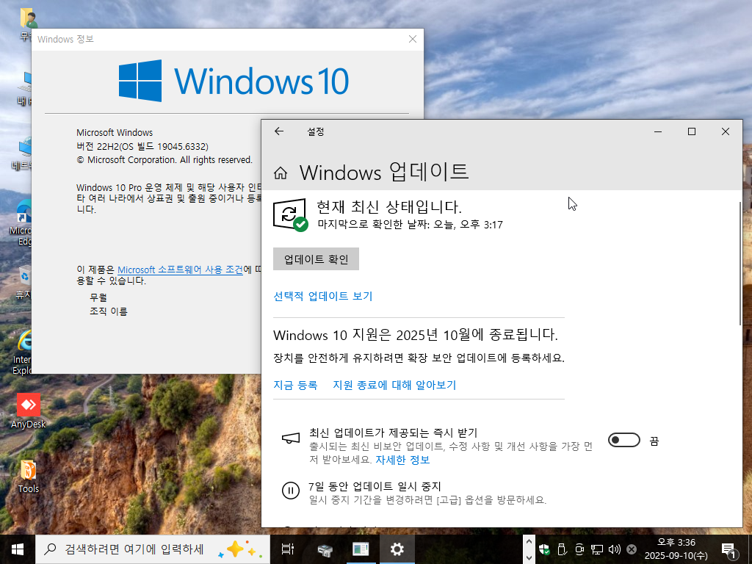Click the '버전 22H2(OS 빌드 19045.6332)' text
The width and height of the screenshot is (752, 564).
(142, 146)
